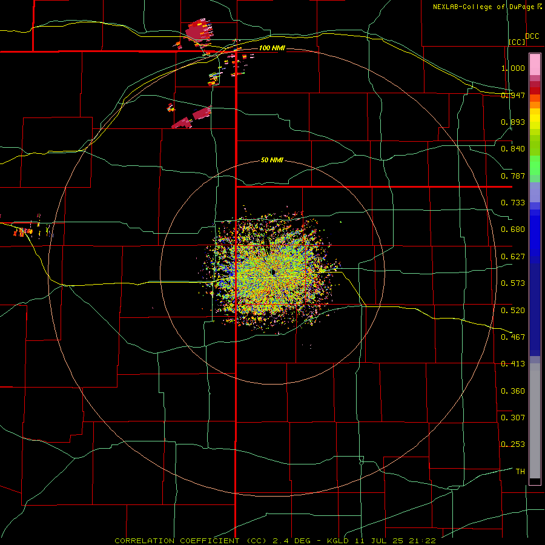Click the 100 NMI range ring label
The height and width of the screenshot is (545, 545).
pos(272,48)
